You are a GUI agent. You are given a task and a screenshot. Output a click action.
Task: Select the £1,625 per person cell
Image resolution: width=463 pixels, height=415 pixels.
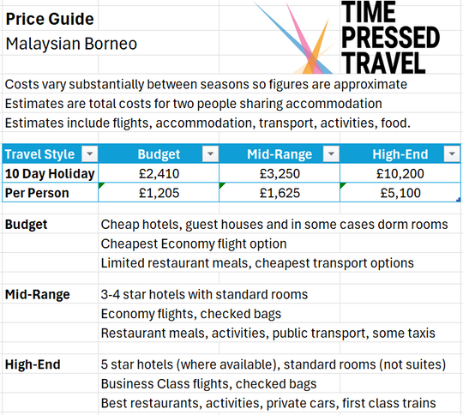coord(280,193)
